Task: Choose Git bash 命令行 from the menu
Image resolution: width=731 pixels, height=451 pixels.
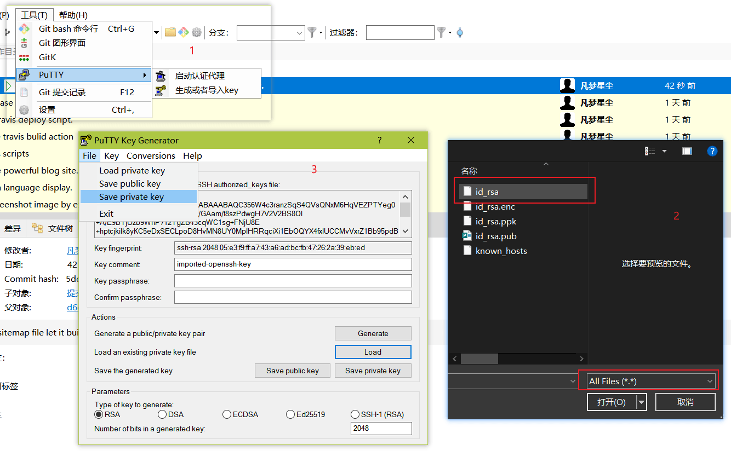Action: [84, 29]
